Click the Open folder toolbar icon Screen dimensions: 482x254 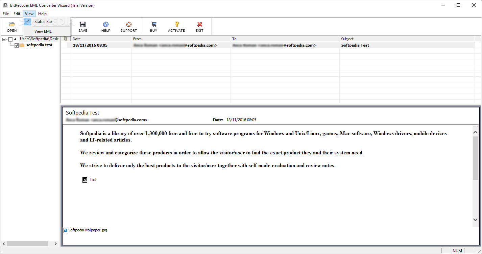point(12,24)
